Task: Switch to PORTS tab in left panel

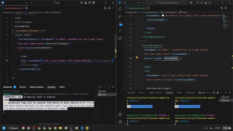Action: click(x=62, y=87)
